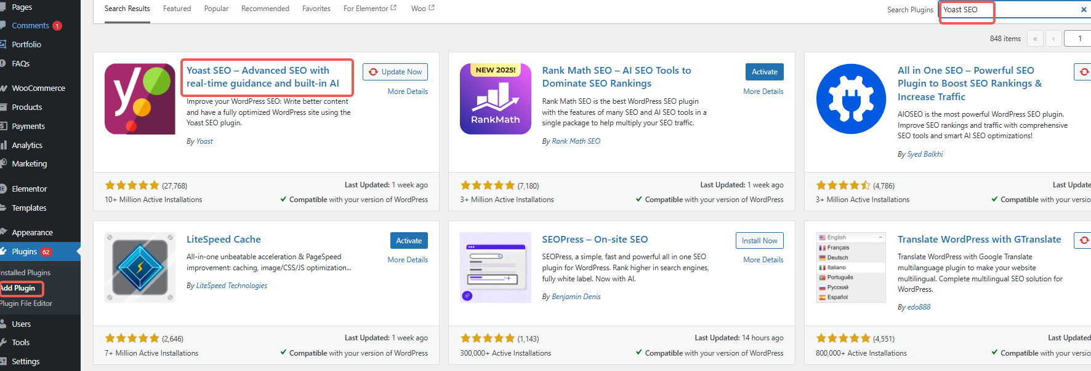This screenshot has width=1091, height=371.
Task: Open Add Plugin submenu item
Action: (x=18, y=288)
